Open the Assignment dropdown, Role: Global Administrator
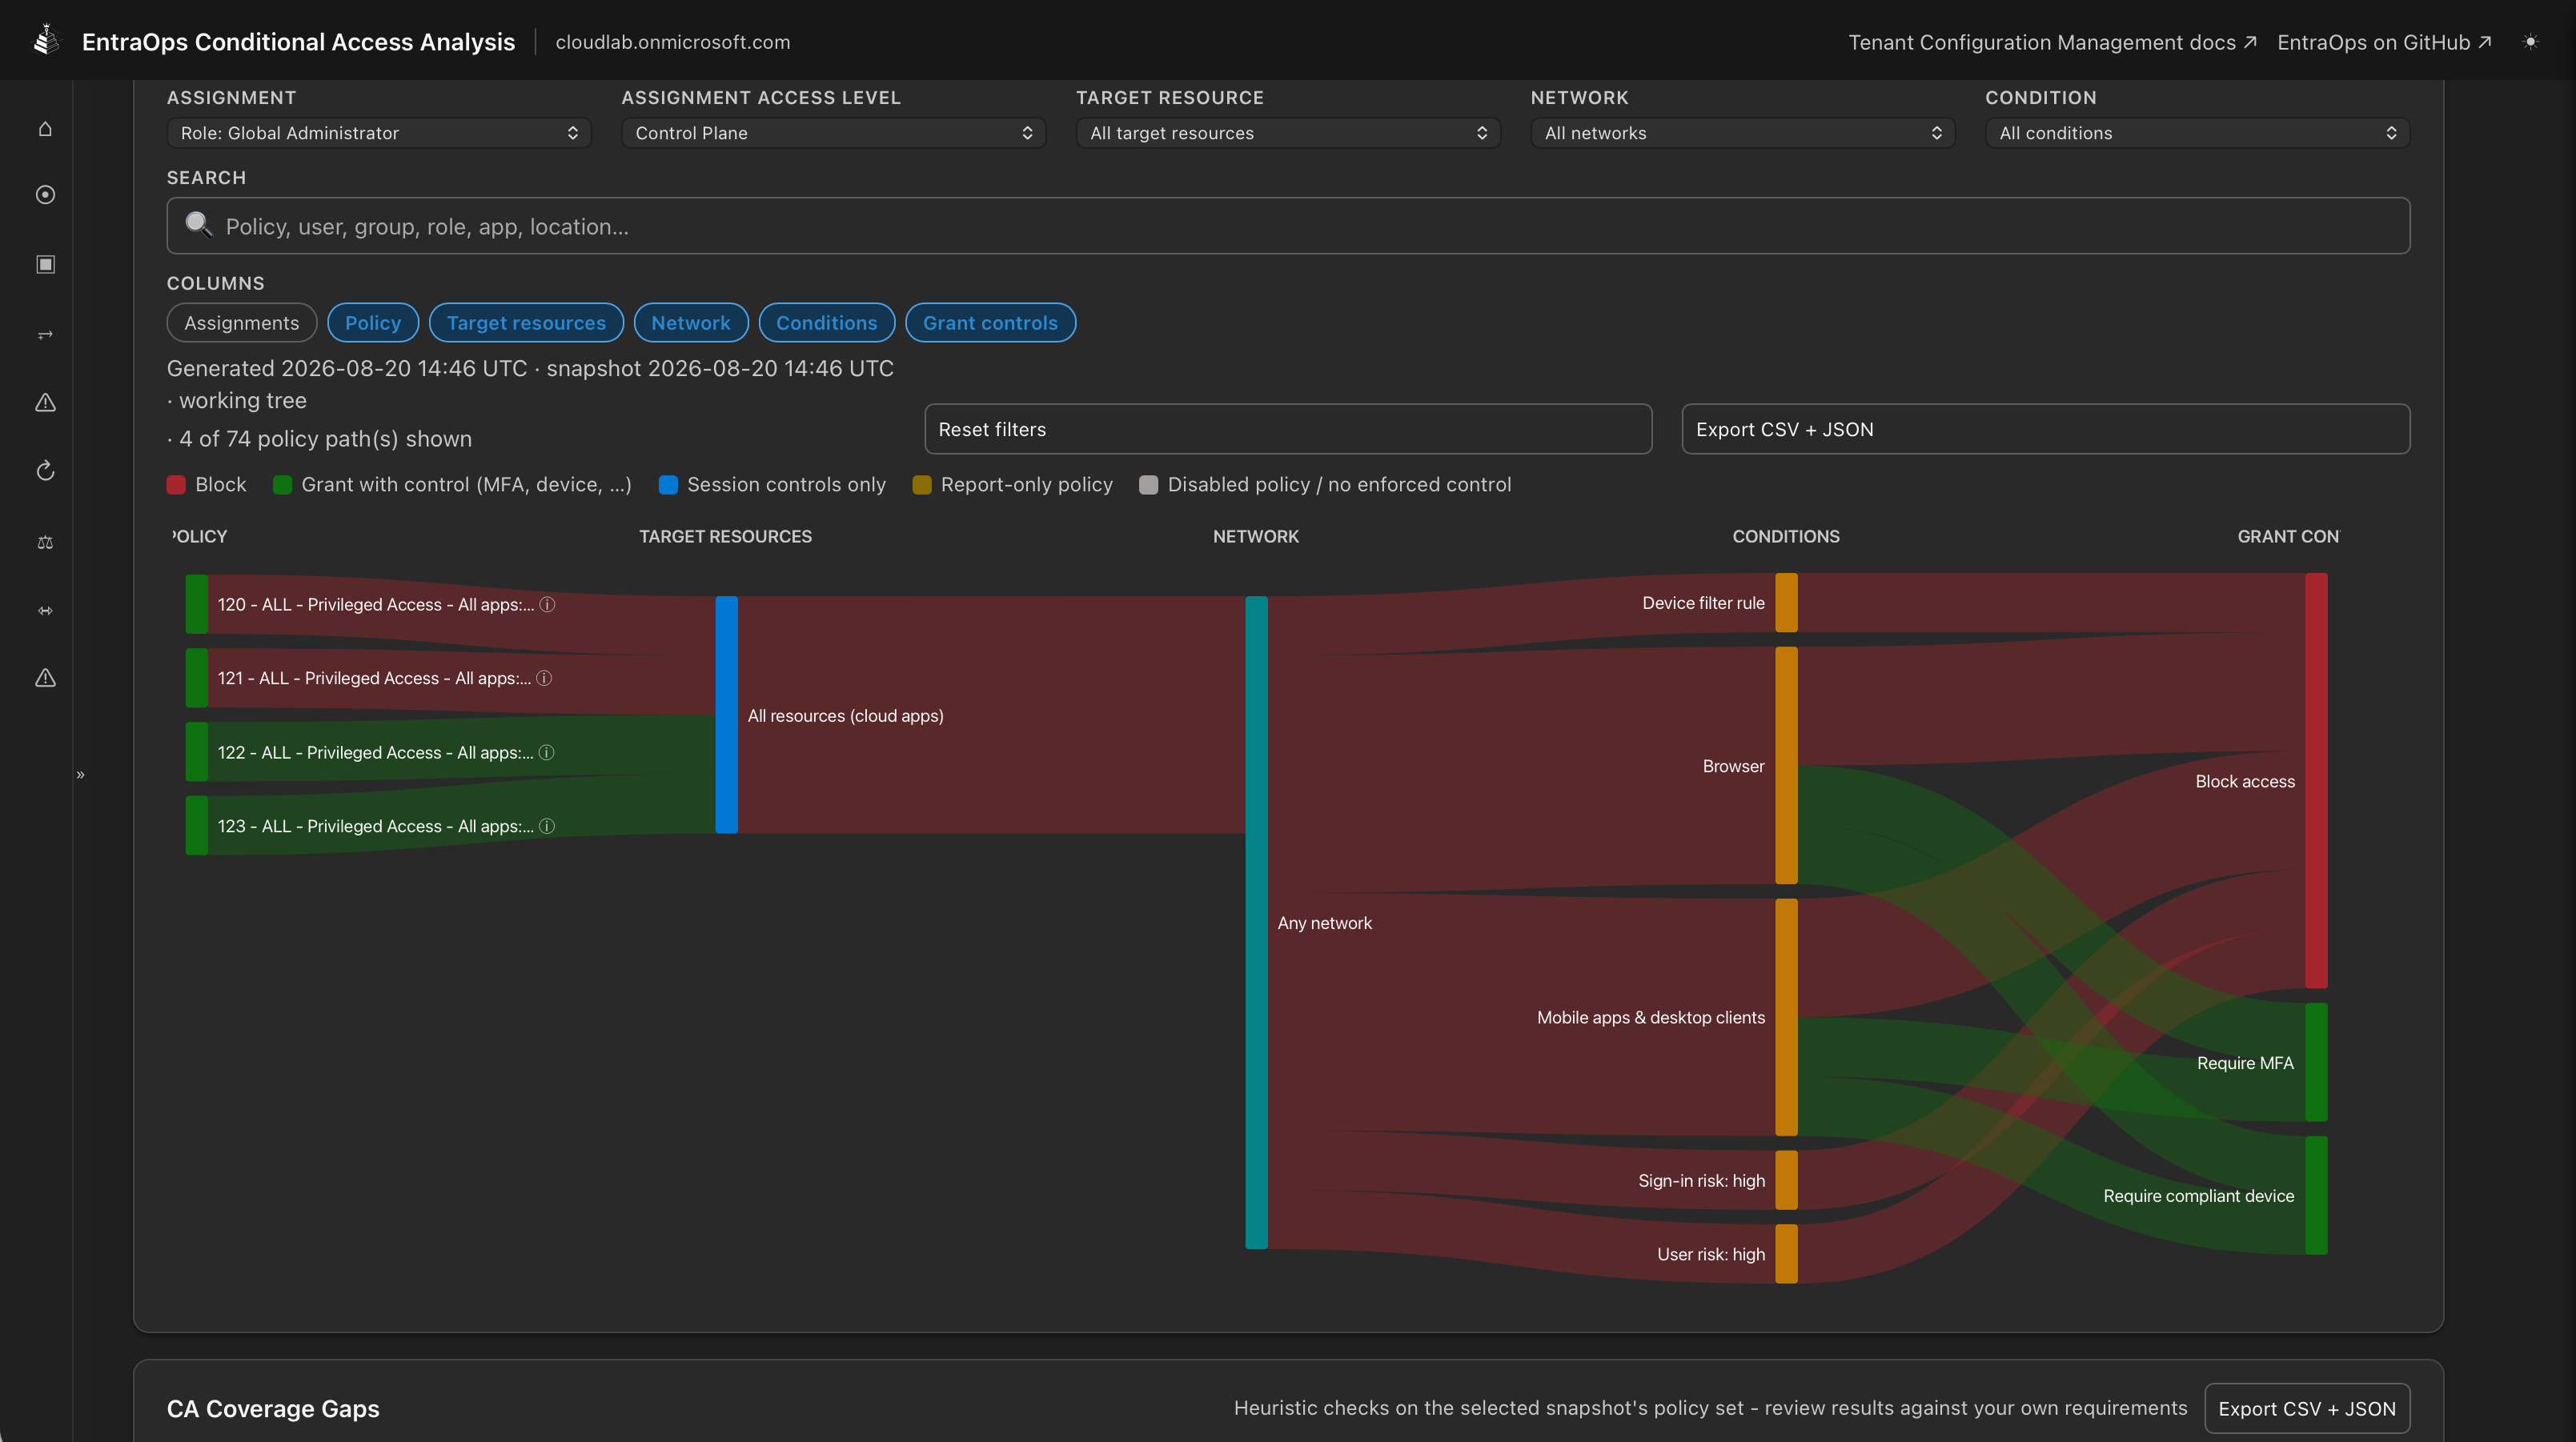 click(x=379, y=133)
